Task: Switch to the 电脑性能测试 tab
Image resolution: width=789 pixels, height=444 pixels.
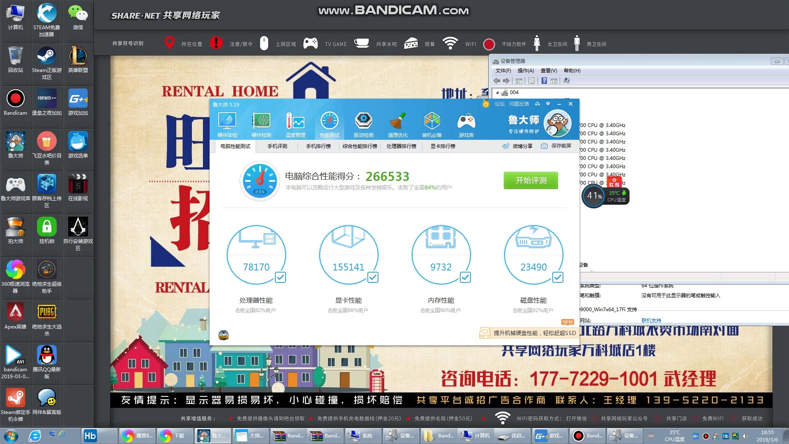Action: pyautogui.click(x=235, y=146)
